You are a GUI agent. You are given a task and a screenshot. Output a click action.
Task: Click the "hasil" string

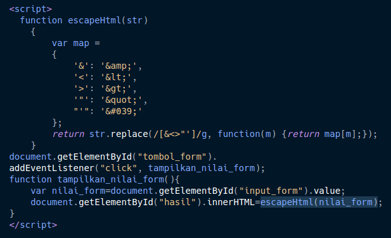click(177, 202)
